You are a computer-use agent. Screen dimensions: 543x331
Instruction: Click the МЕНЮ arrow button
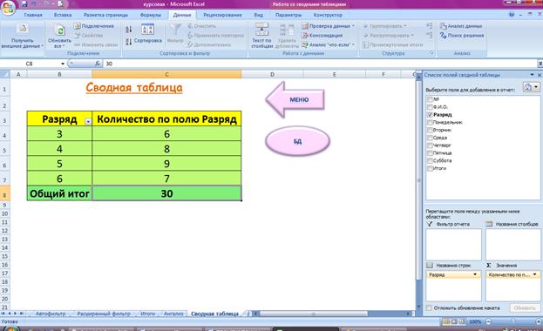[295, 99]
